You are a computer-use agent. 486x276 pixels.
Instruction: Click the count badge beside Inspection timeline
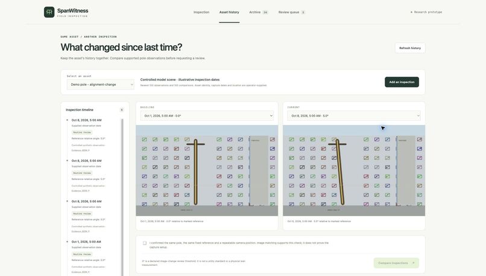point(122,110)
